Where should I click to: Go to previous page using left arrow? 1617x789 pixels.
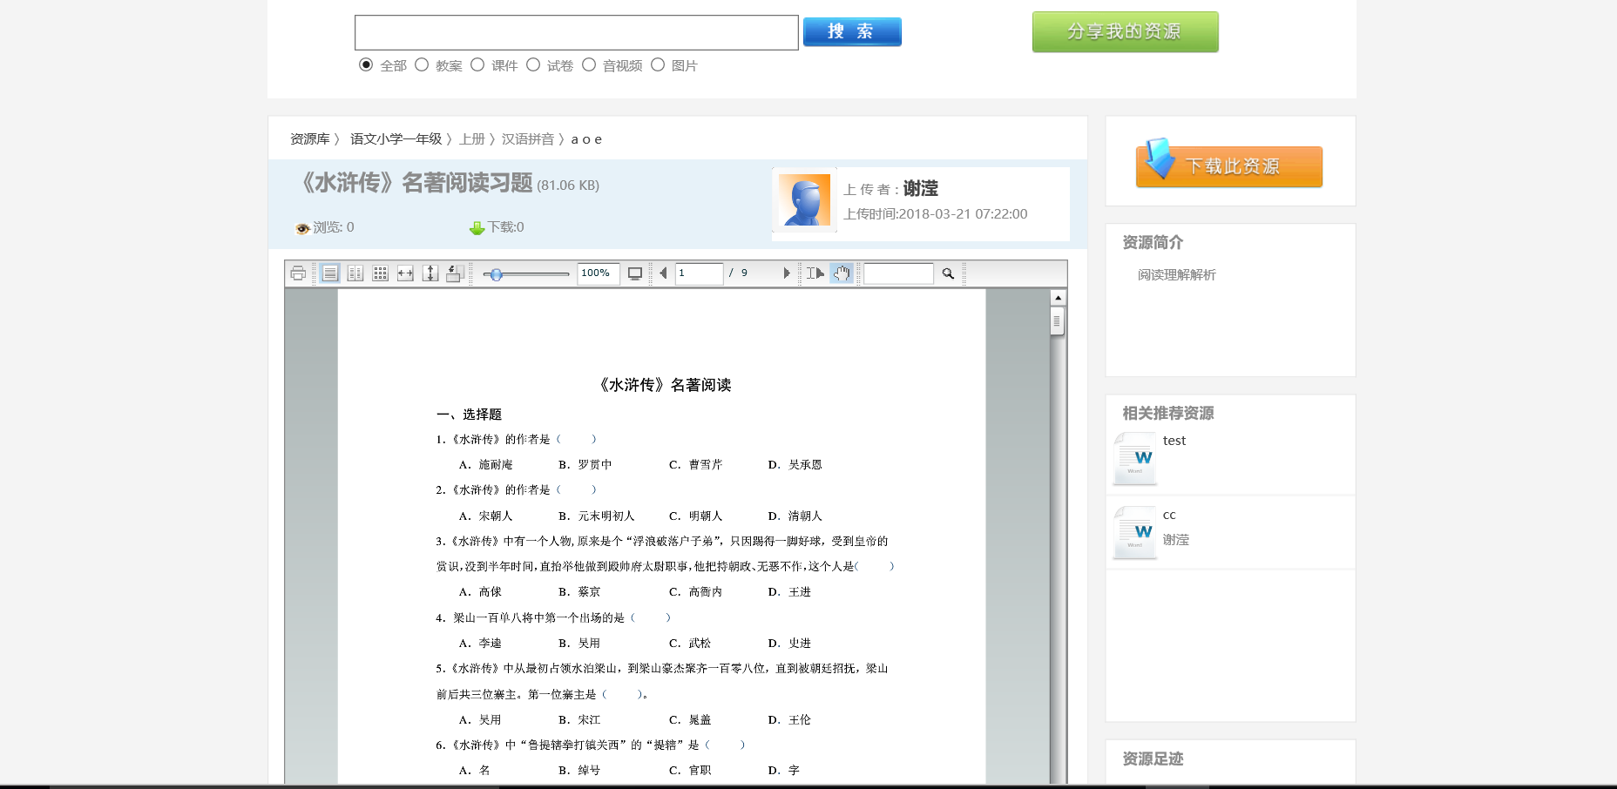tap(663, 273)
